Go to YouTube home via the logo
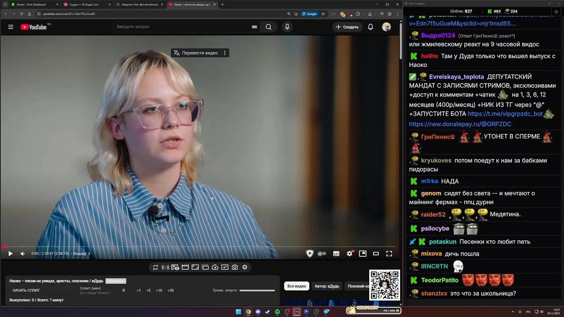The image size is (564, 317). pyautogui.click(x=33, y=27)
